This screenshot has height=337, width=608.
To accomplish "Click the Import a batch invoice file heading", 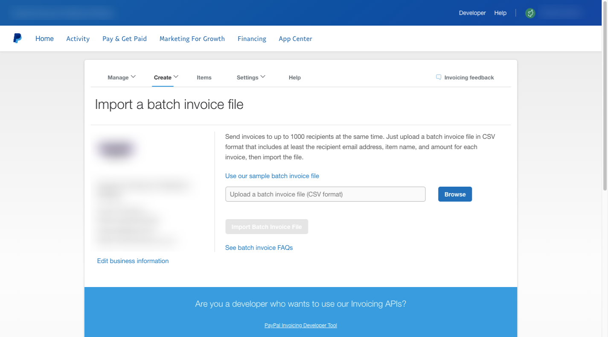I will click(x=169, y=104).
